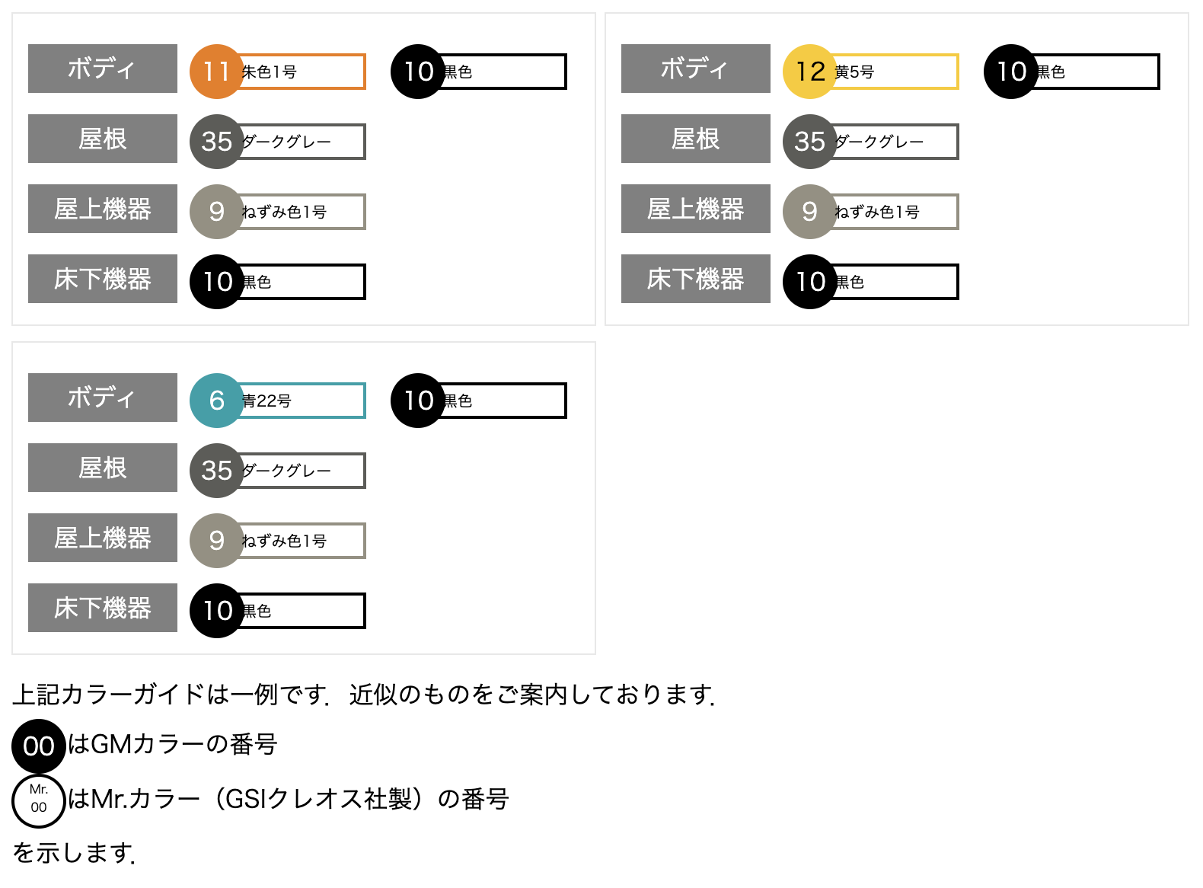The height and width of the screenshot is (888, 1203).
Task: Click 屋根 label in the yellow color panel
Action: [696, 139]
